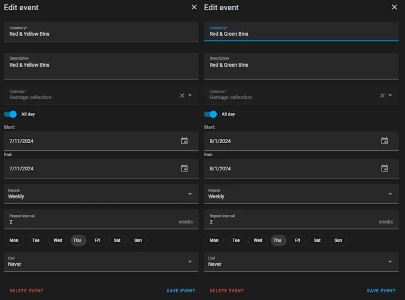Screen dimensions: 405x300
Task: Click DELETE EVENT in Red & Yellow Bins dialog
Action: [27, 291]
